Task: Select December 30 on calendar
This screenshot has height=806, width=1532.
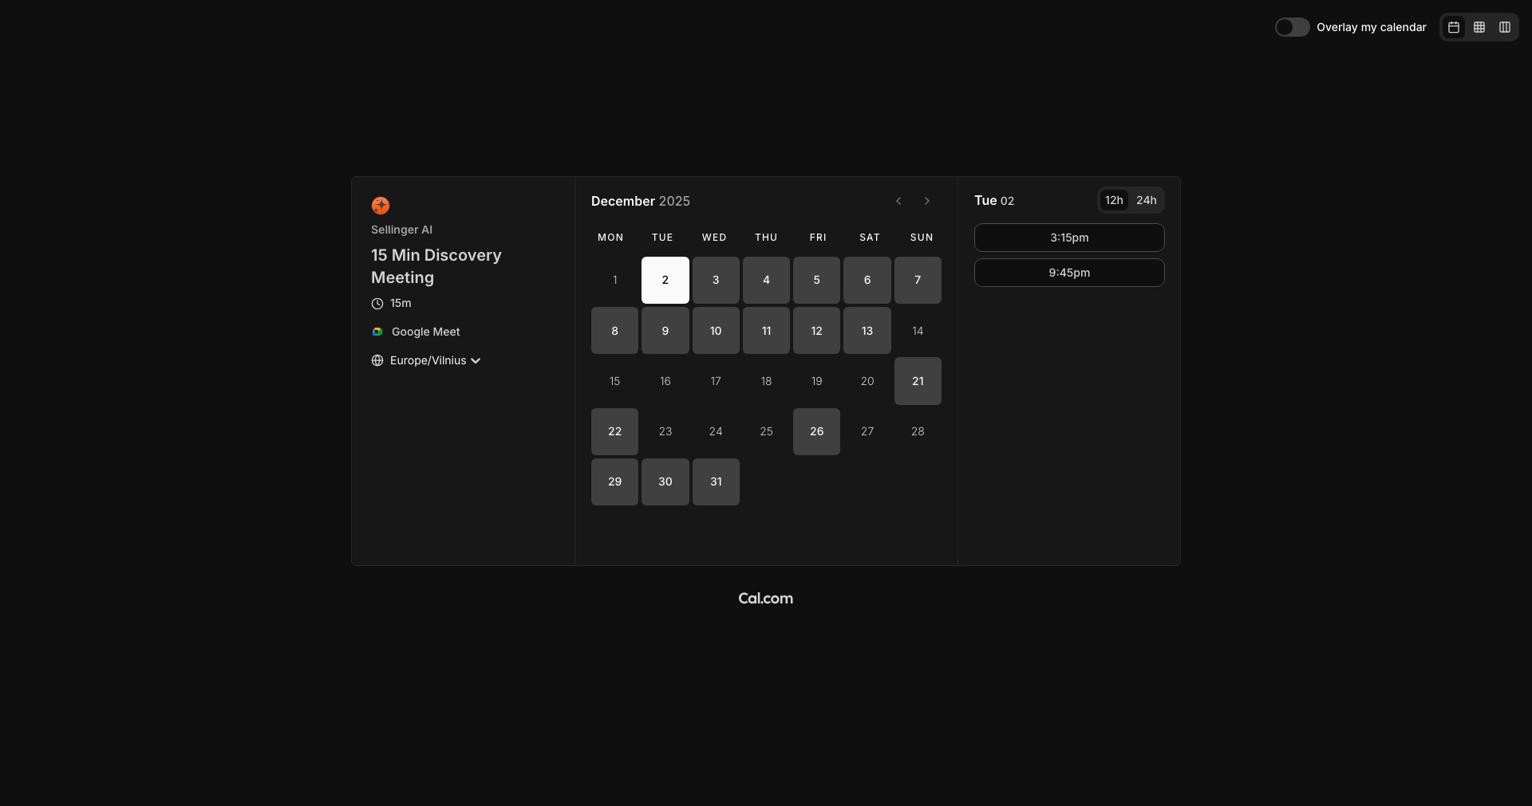Action: pos(665,482)
